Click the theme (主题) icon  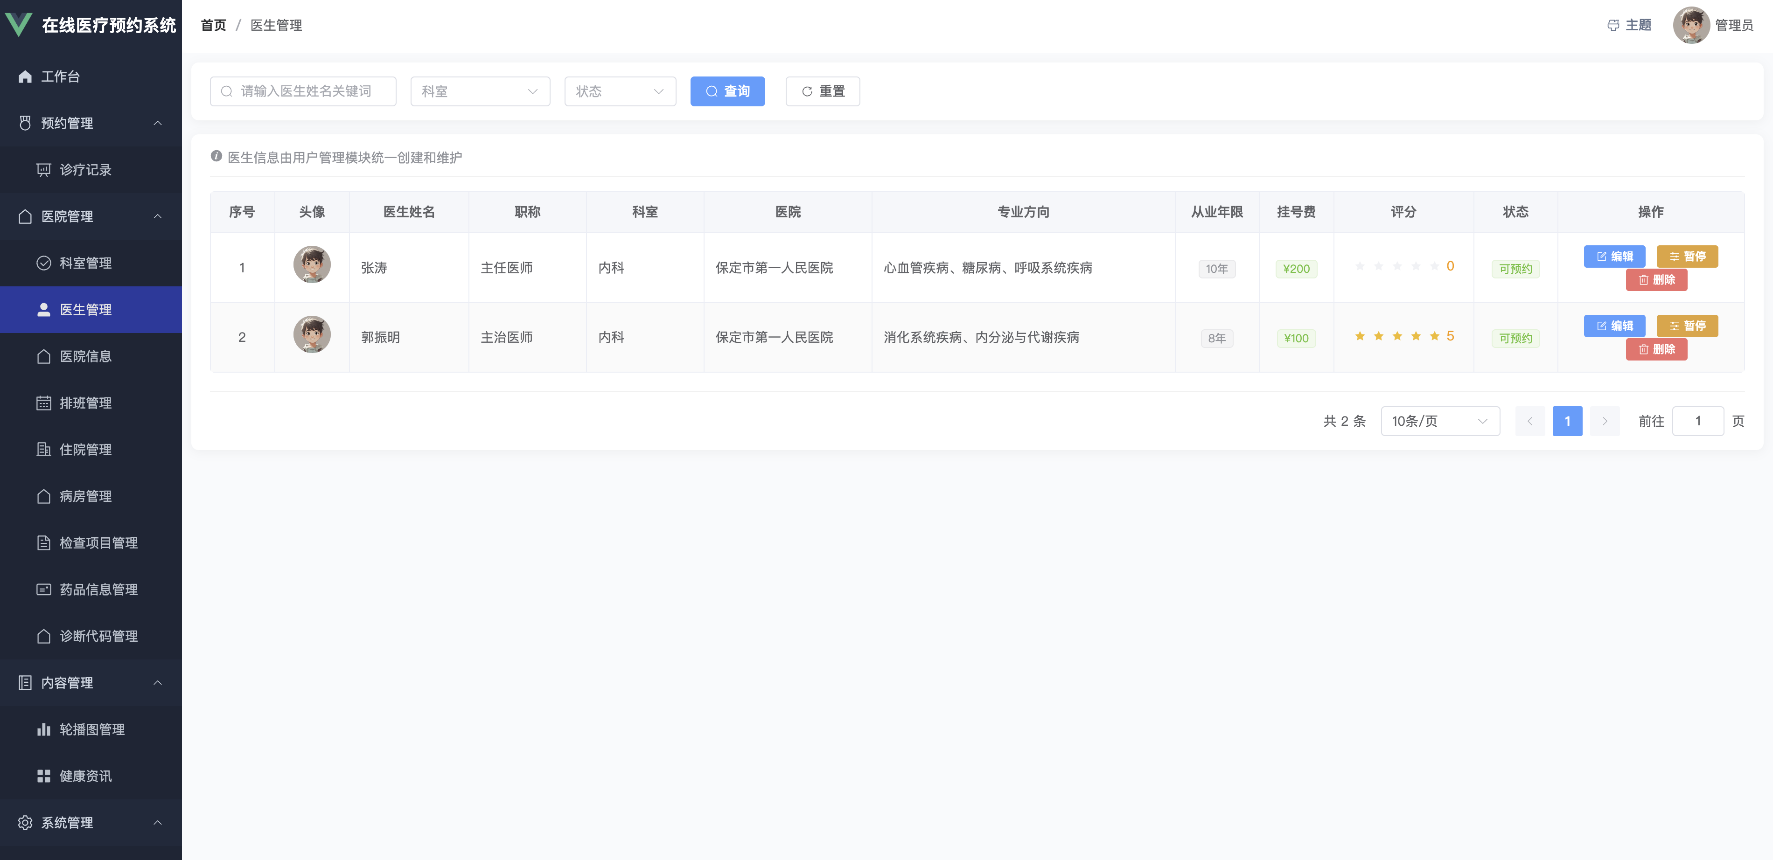(1612, 26)
